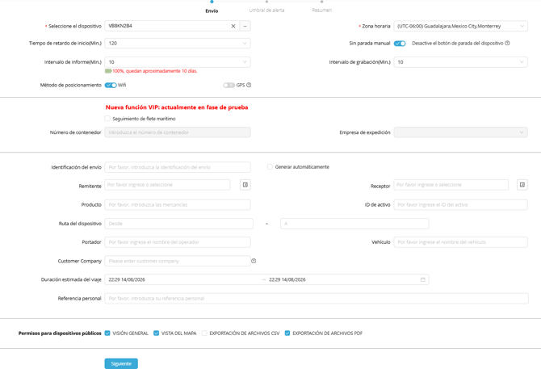541x369 pixels.
Task: Toggle Wifi positioning switch
Action: 111,85
